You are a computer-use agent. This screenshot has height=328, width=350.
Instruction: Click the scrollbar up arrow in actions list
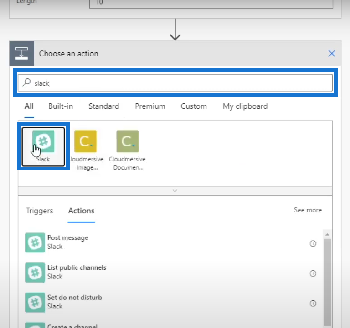pos(327,234)
